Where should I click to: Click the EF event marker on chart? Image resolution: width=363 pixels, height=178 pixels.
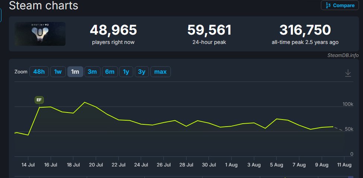pyautogui.click(x=39, y=100)
